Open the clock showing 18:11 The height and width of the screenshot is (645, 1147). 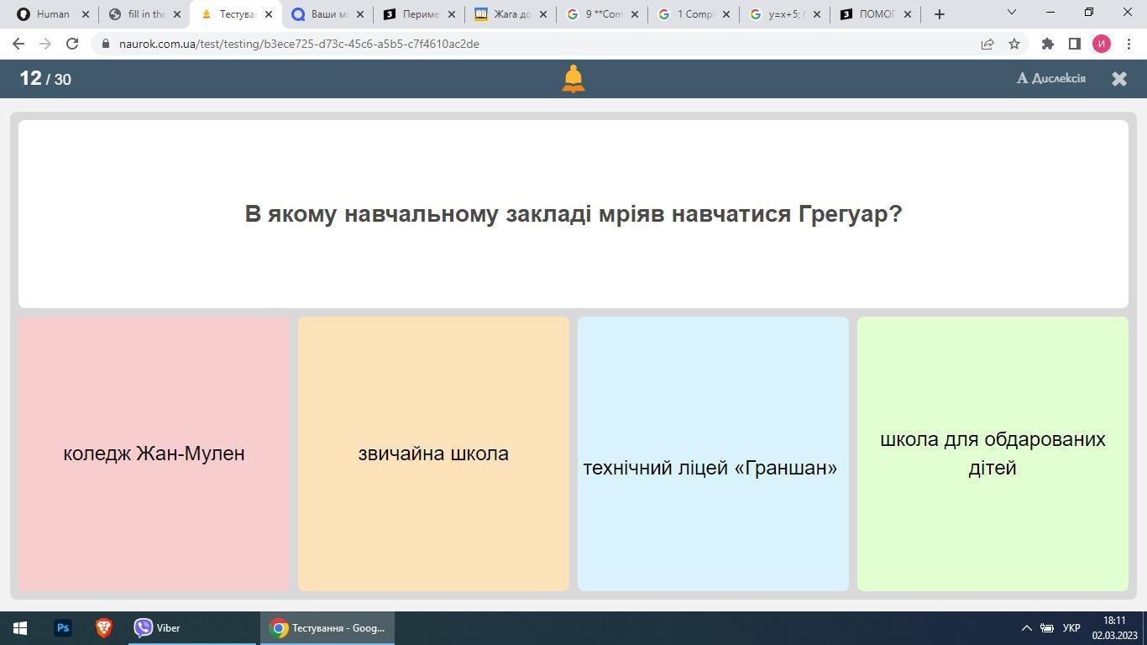1114,628
